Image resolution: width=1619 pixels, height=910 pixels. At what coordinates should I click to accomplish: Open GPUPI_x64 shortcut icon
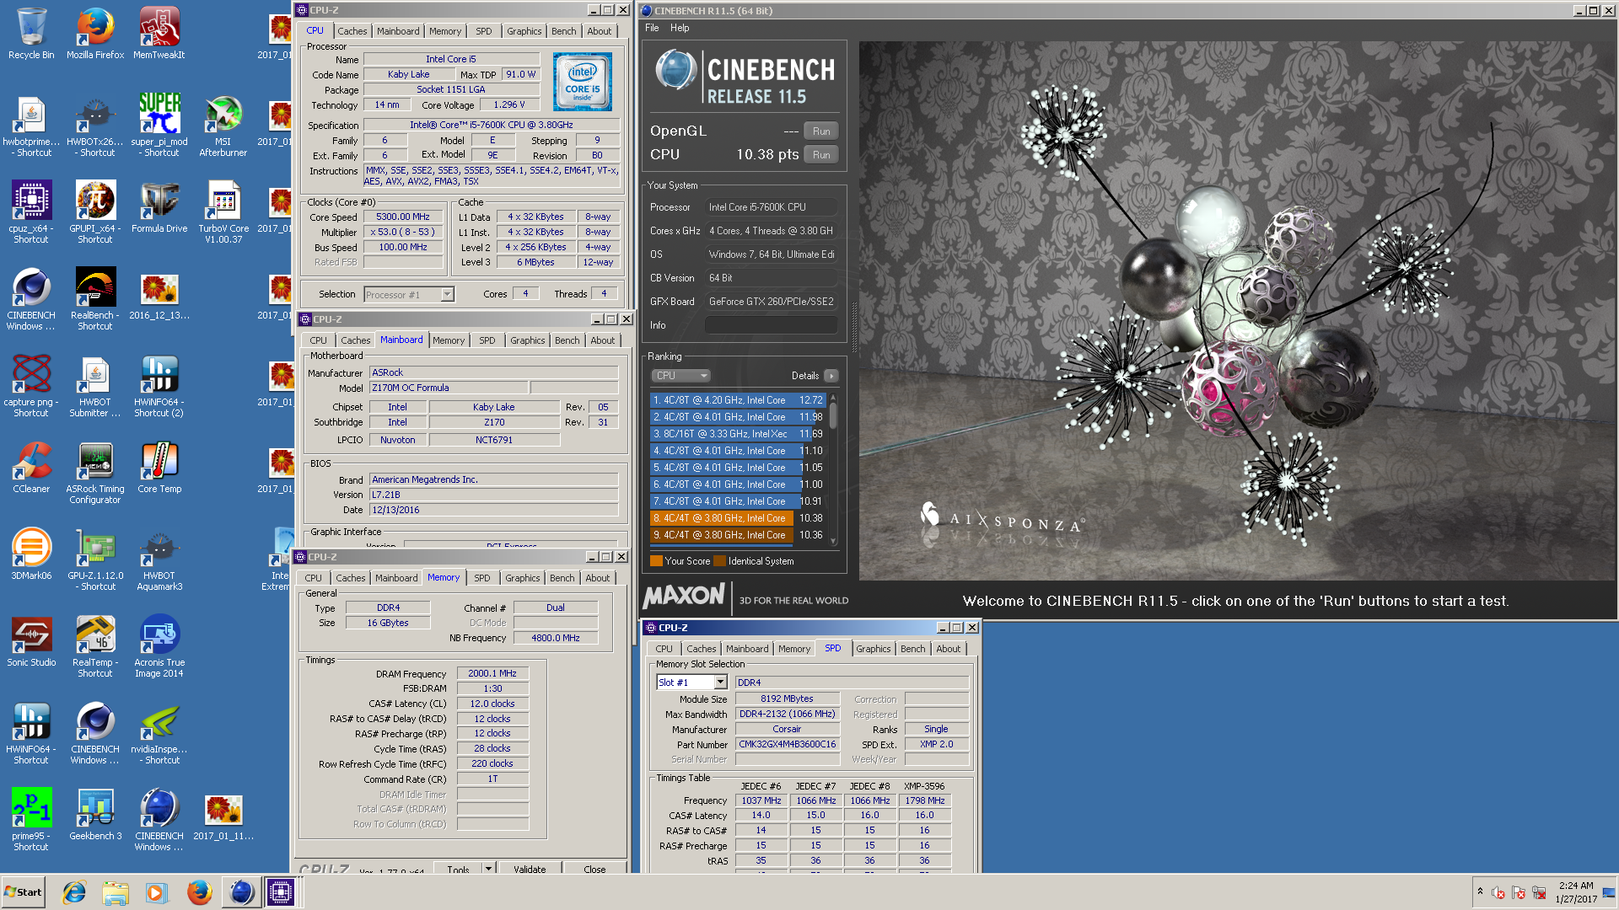[95, 212]
